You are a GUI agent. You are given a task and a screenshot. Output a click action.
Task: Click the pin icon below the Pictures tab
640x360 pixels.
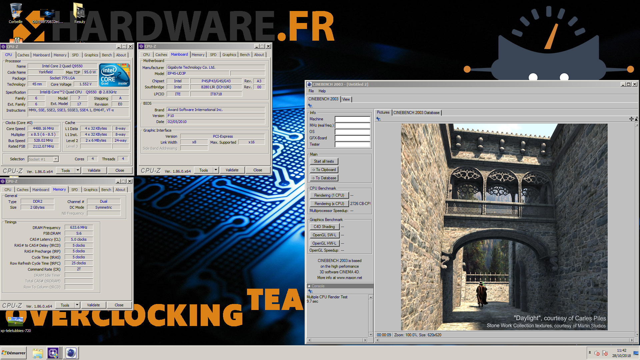[x=378, y=119]
